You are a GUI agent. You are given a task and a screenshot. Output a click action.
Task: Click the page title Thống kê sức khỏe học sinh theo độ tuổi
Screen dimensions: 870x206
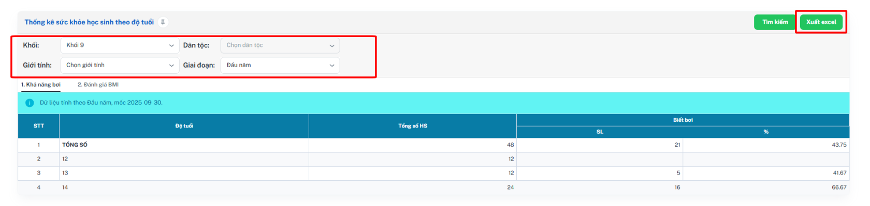[x=89, y=22]
